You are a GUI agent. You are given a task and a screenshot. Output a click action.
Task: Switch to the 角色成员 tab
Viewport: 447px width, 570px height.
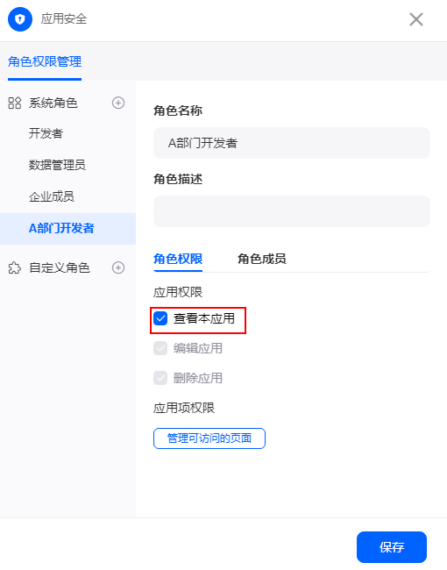coord(262,259)
